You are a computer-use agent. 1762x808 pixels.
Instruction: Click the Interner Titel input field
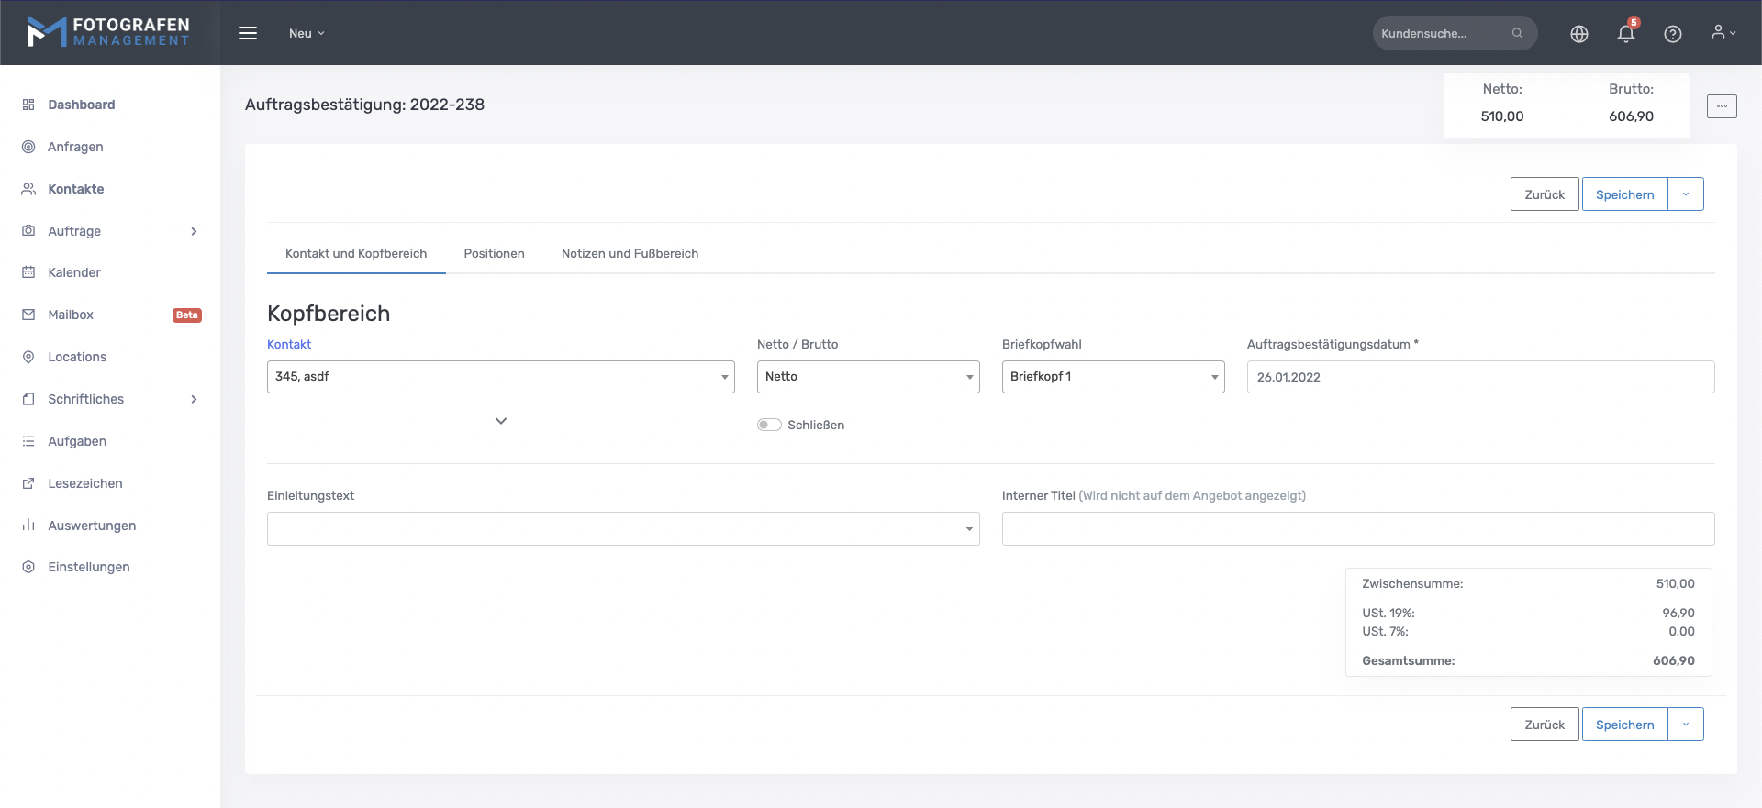point(1357,529)
